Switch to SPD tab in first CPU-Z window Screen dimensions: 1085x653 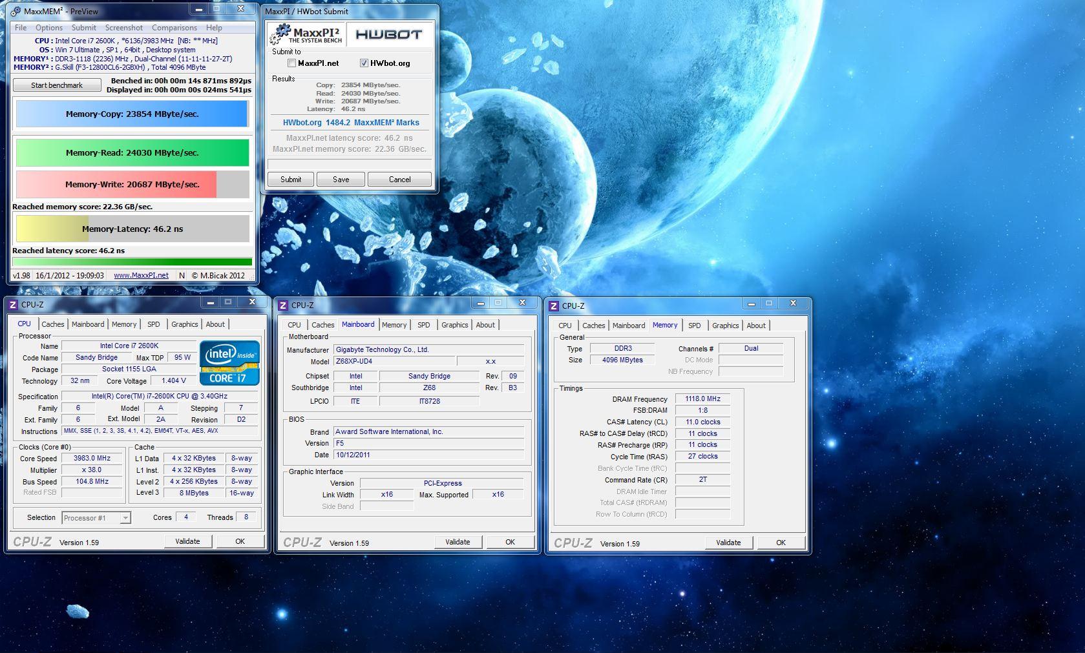click(x=153, y=324)
